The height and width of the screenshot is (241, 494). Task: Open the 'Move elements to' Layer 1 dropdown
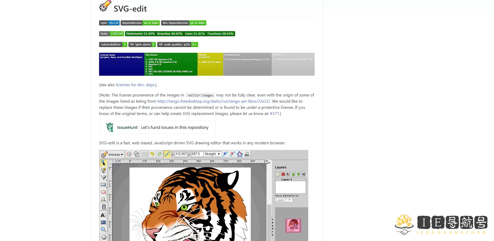coord(284,200)
